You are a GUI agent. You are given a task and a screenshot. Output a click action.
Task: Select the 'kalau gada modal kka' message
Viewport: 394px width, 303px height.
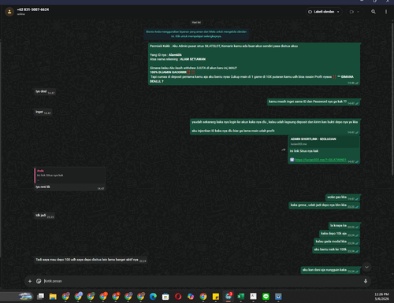[336, 242]
